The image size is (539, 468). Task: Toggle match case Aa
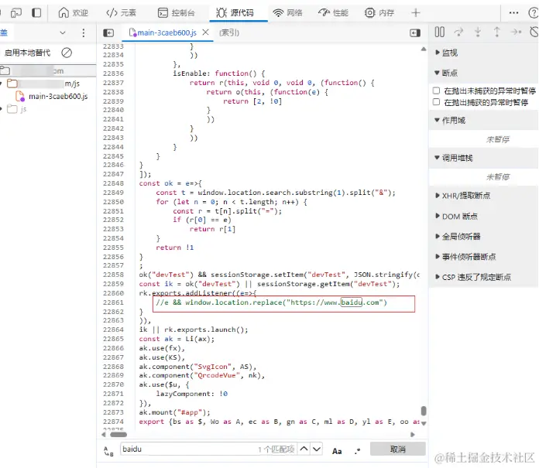pos(337,451)
